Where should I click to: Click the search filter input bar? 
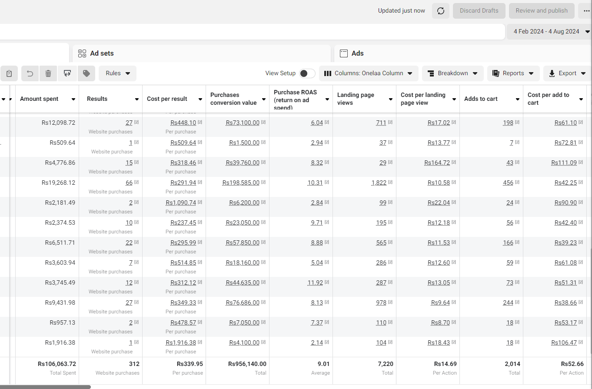[x=252, y=32]
